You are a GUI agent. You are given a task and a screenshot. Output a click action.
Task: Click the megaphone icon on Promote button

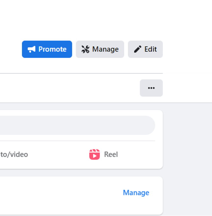tap(32, 49)
